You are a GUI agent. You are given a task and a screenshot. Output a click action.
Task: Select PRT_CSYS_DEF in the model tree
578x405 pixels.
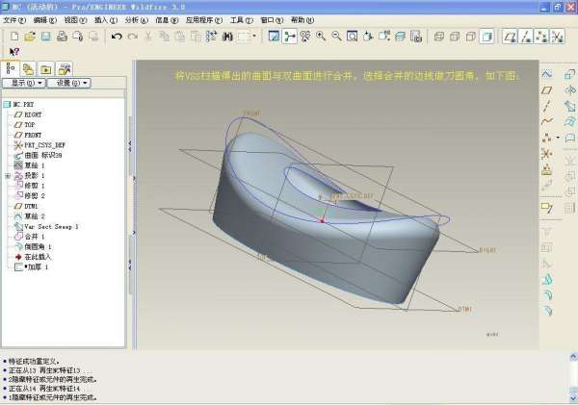tap(39, 145)
